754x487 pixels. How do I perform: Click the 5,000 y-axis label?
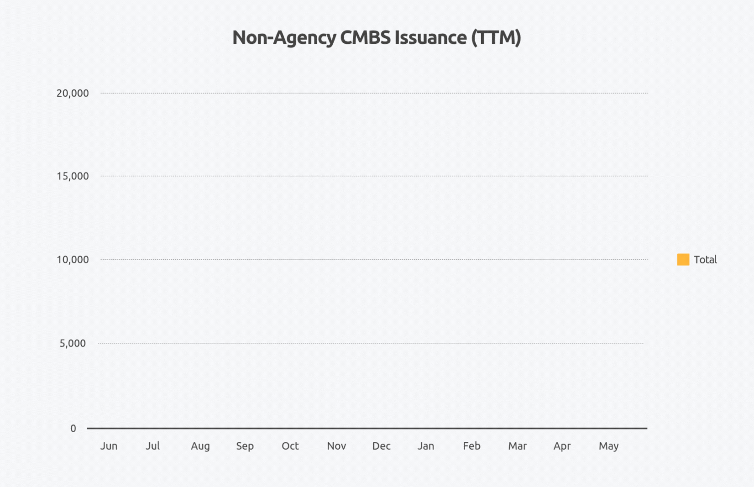(73, 343)
